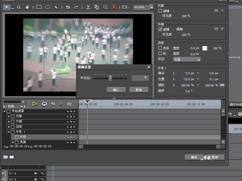
Task: Cancel blur settings with 取消 in dialog
Action: 139,90
